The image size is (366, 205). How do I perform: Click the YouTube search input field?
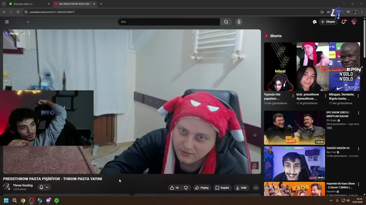tap(169, 22)
